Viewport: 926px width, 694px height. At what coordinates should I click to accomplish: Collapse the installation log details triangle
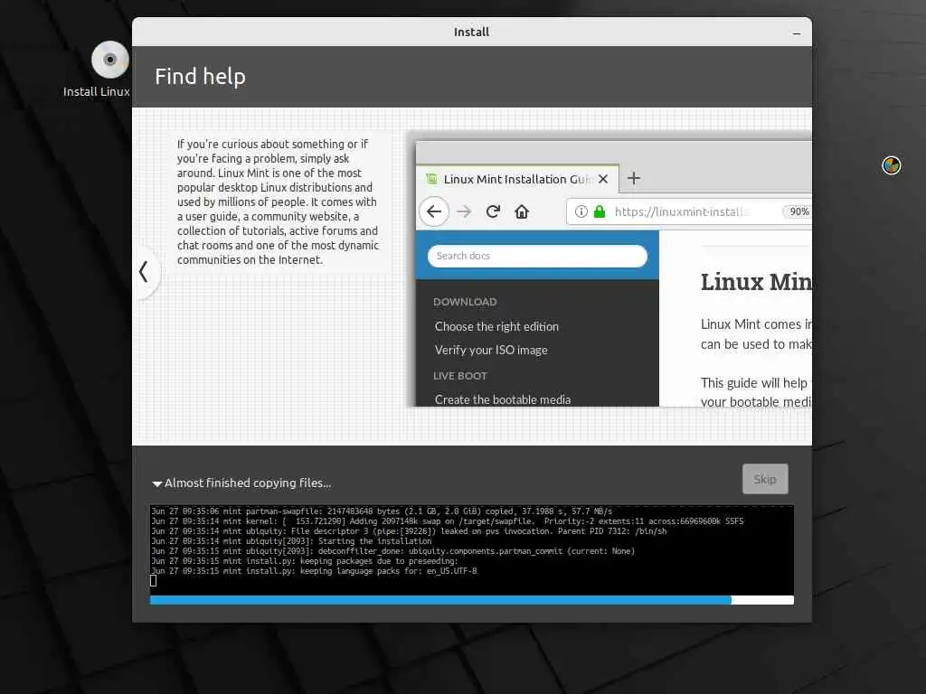[x=157, y=484]
